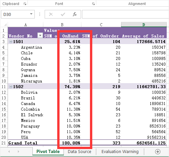Select USA sales value 91562314
Image resolution: width=169 pixels, height=157 pixels.
tap(144, 137)
